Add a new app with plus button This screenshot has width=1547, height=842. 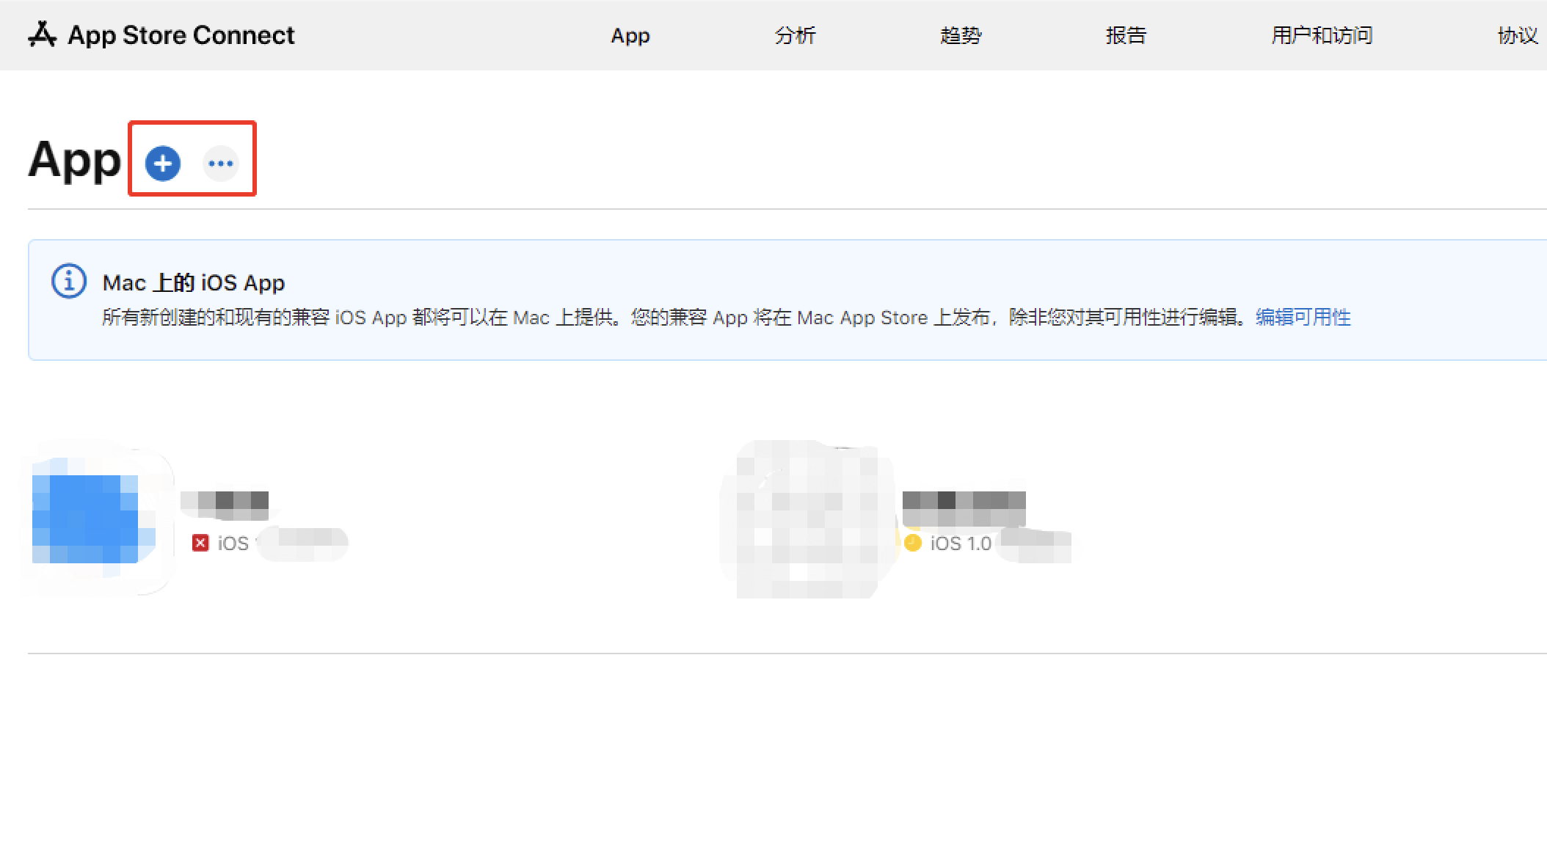[163, 163]
